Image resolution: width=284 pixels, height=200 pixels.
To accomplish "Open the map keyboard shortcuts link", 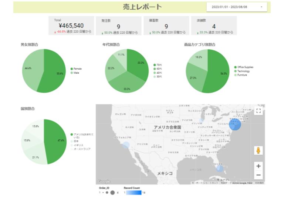I will (205, 183).
